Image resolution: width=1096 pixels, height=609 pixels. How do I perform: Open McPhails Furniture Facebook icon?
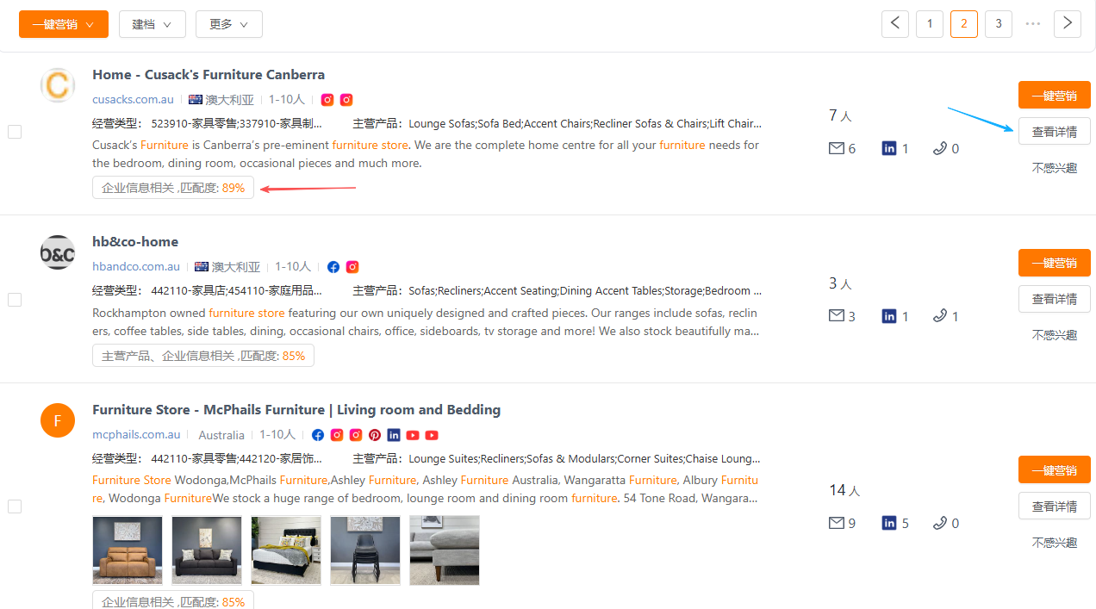point(318,435)
